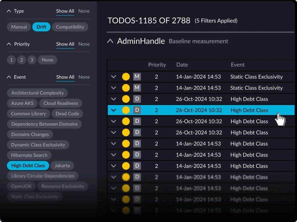Select priority 1 filter chip
297x222 pixels.
pyautogui.click(x=11, y=60)
